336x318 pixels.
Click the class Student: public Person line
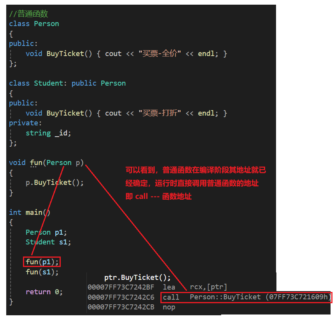coord(67,83)
